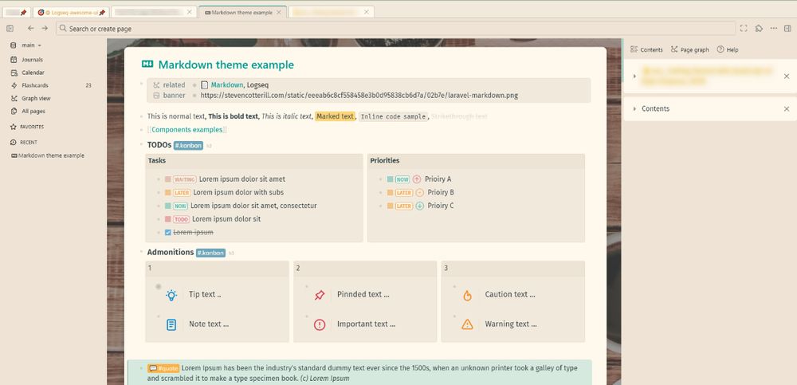Image resolution: width=797 pixels, height=385 pixels.
Task: Open the 'main' graph dropdown
Action: tap(32, 45)
